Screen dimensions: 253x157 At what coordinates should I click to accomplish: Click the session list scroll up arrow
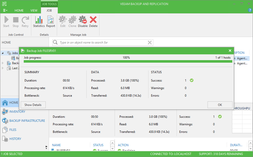coord(112,143)
